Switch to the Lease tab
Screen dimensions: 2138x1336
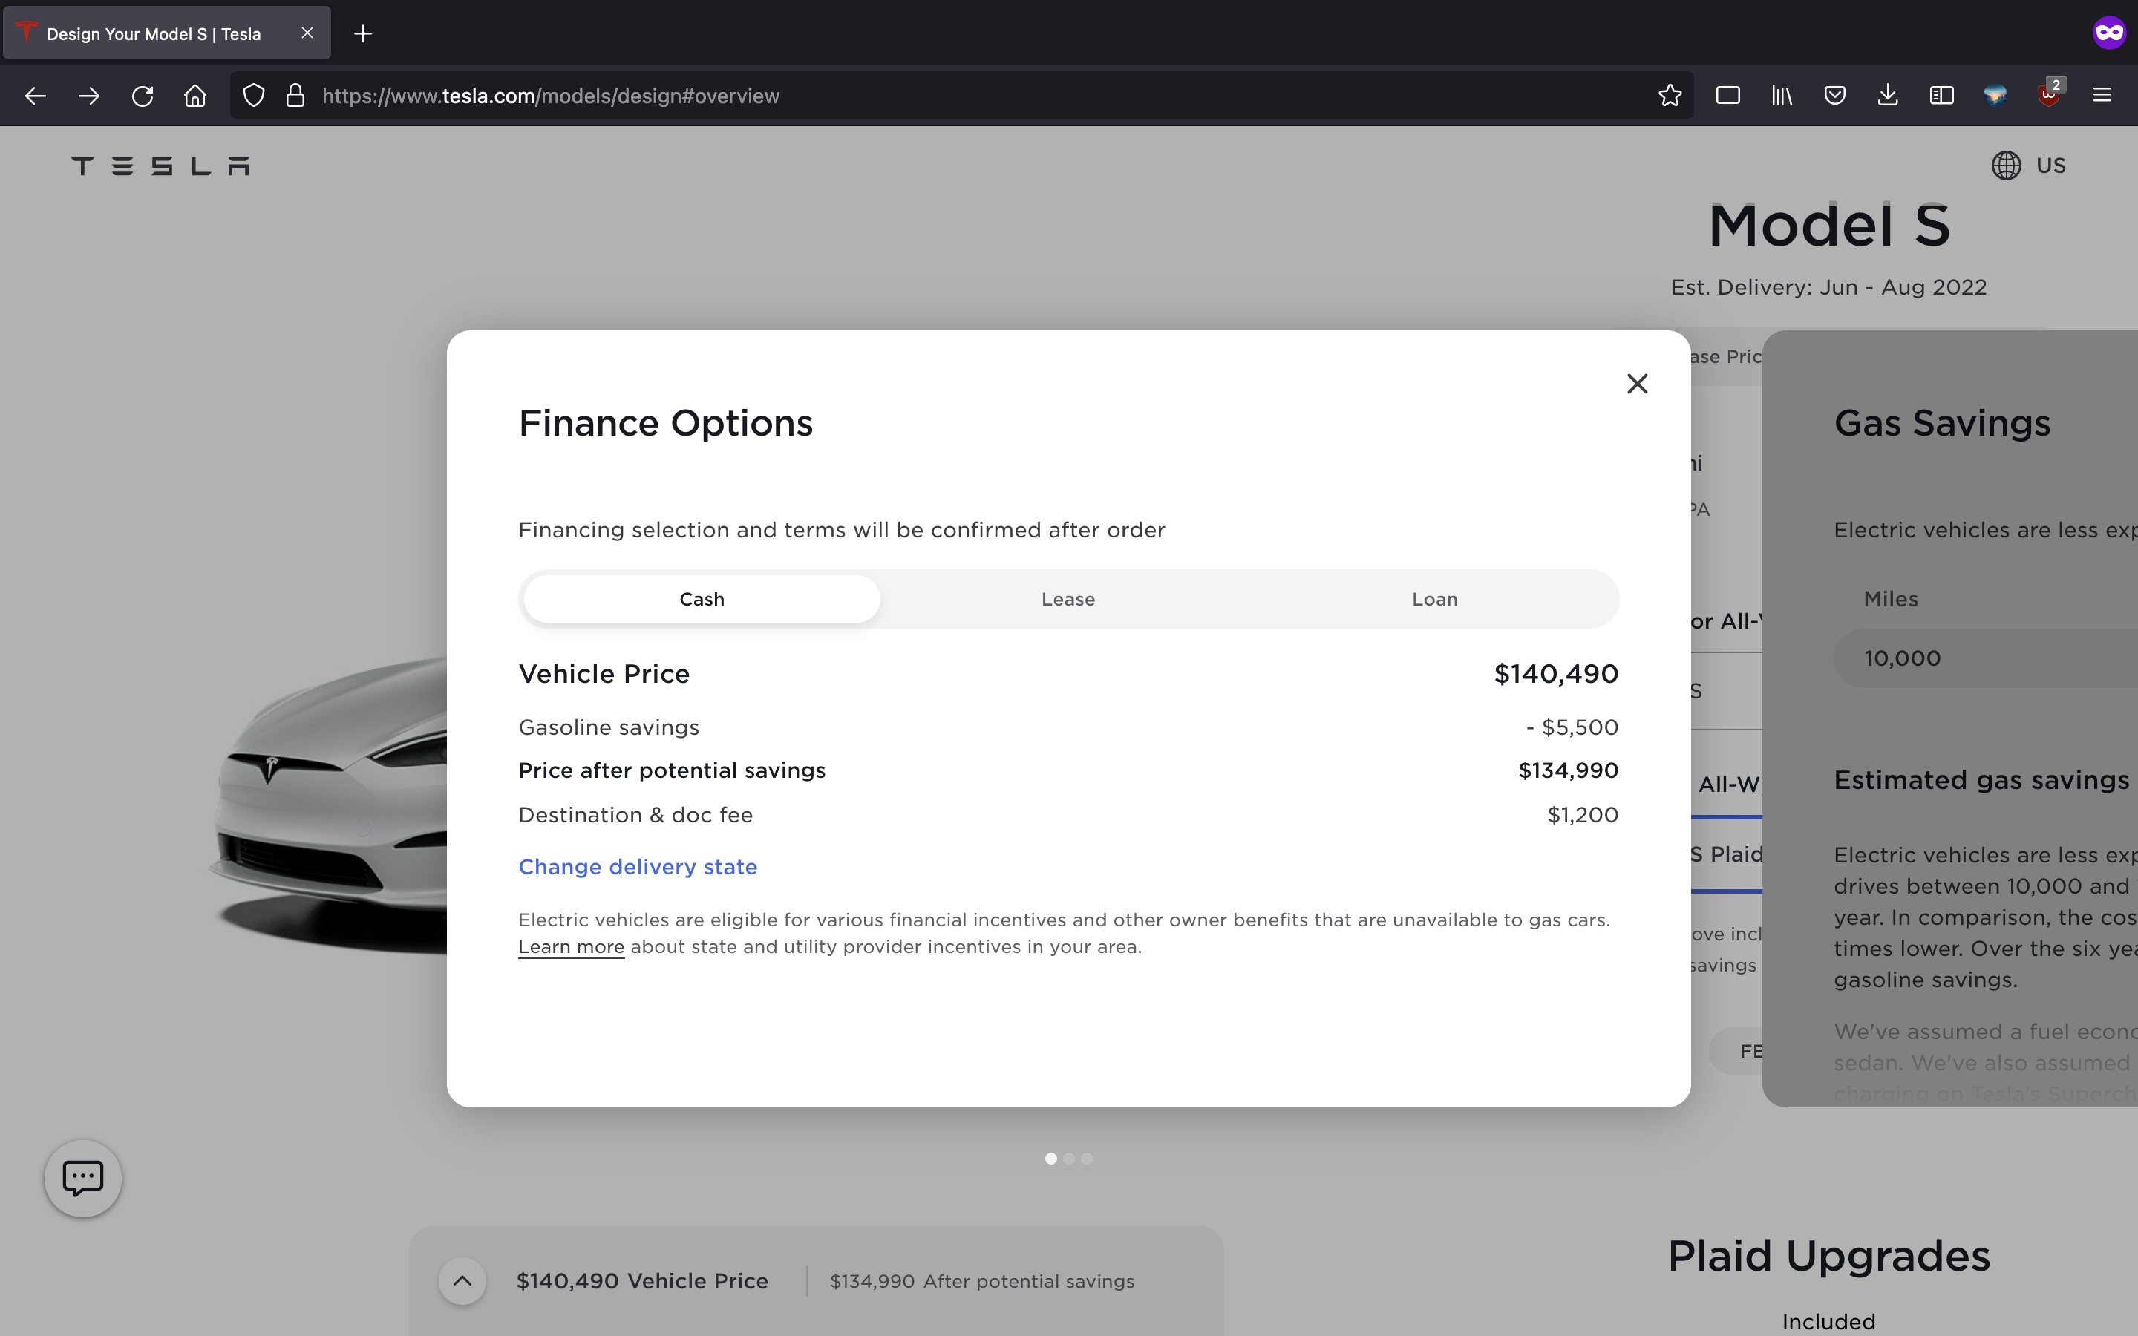(1068, 599)
